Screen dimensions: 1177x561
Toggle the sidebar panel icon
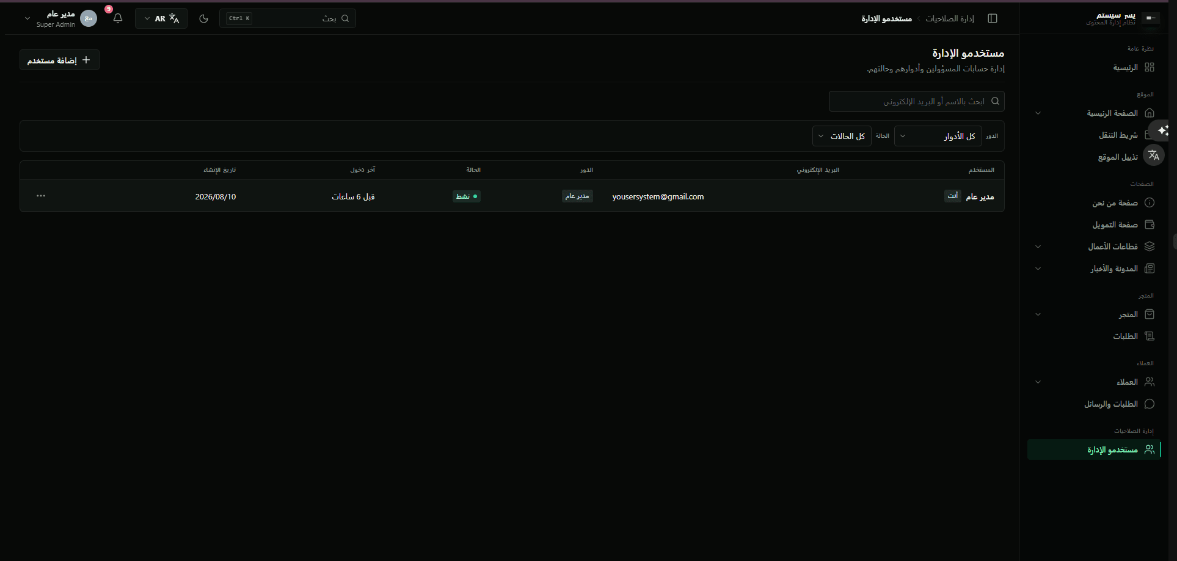[x=993, y=18]
